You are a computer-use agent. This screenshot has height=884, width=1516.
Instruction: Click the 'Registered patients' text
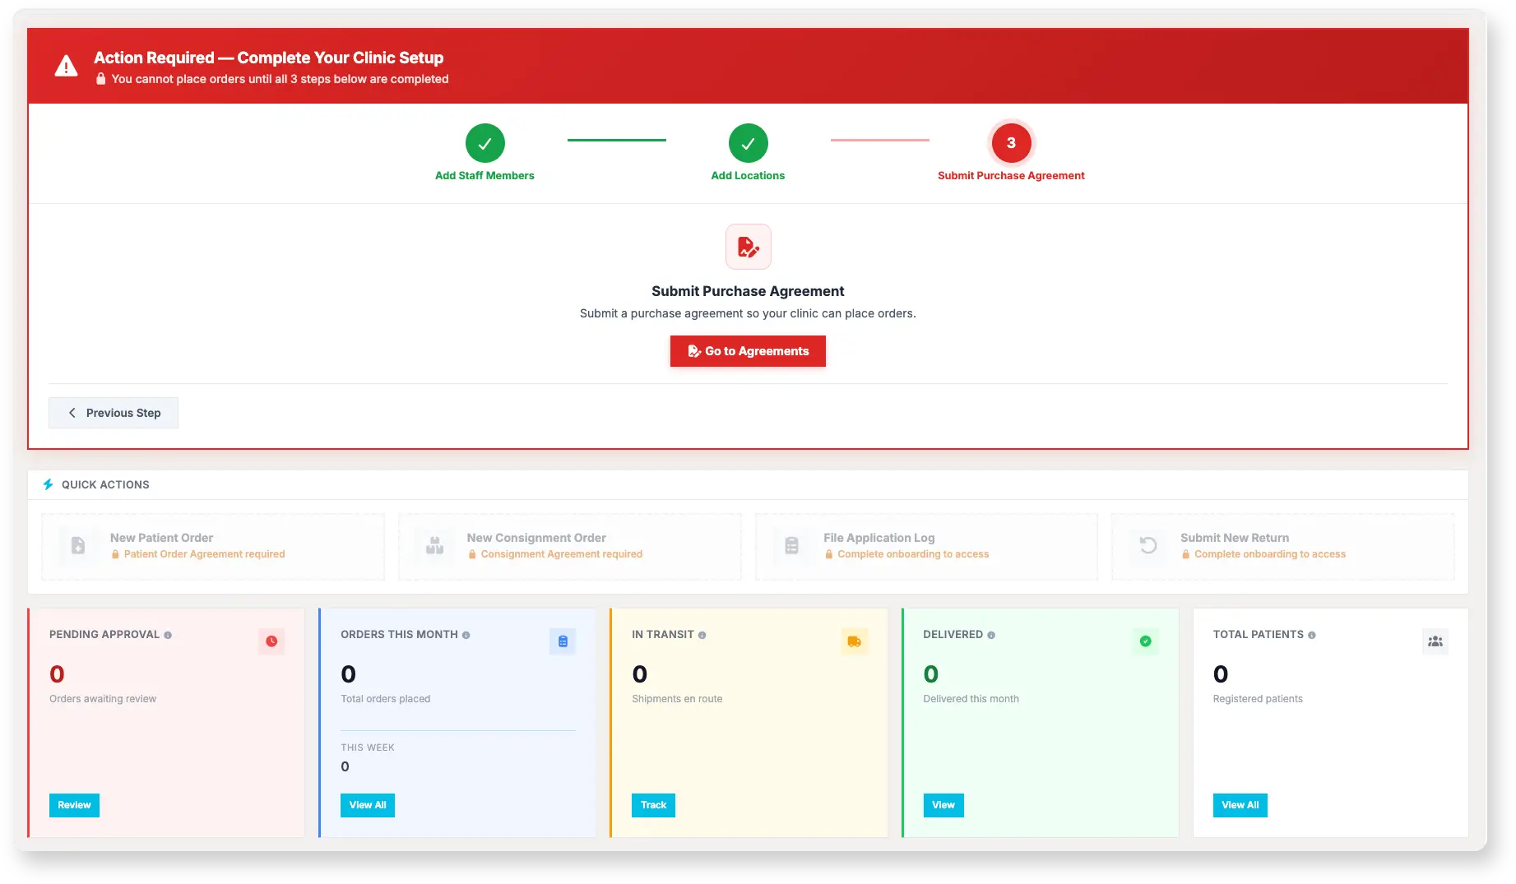pos(1258,699)
